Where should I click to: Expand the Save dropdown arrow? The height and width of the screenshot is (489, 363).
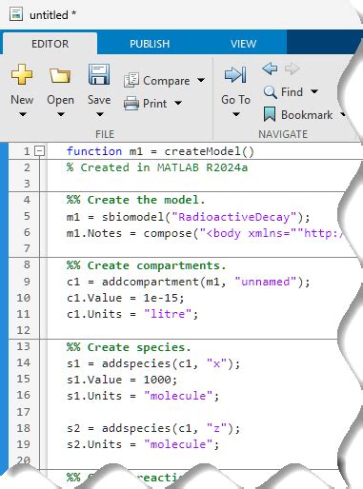(x=100, y=114)
